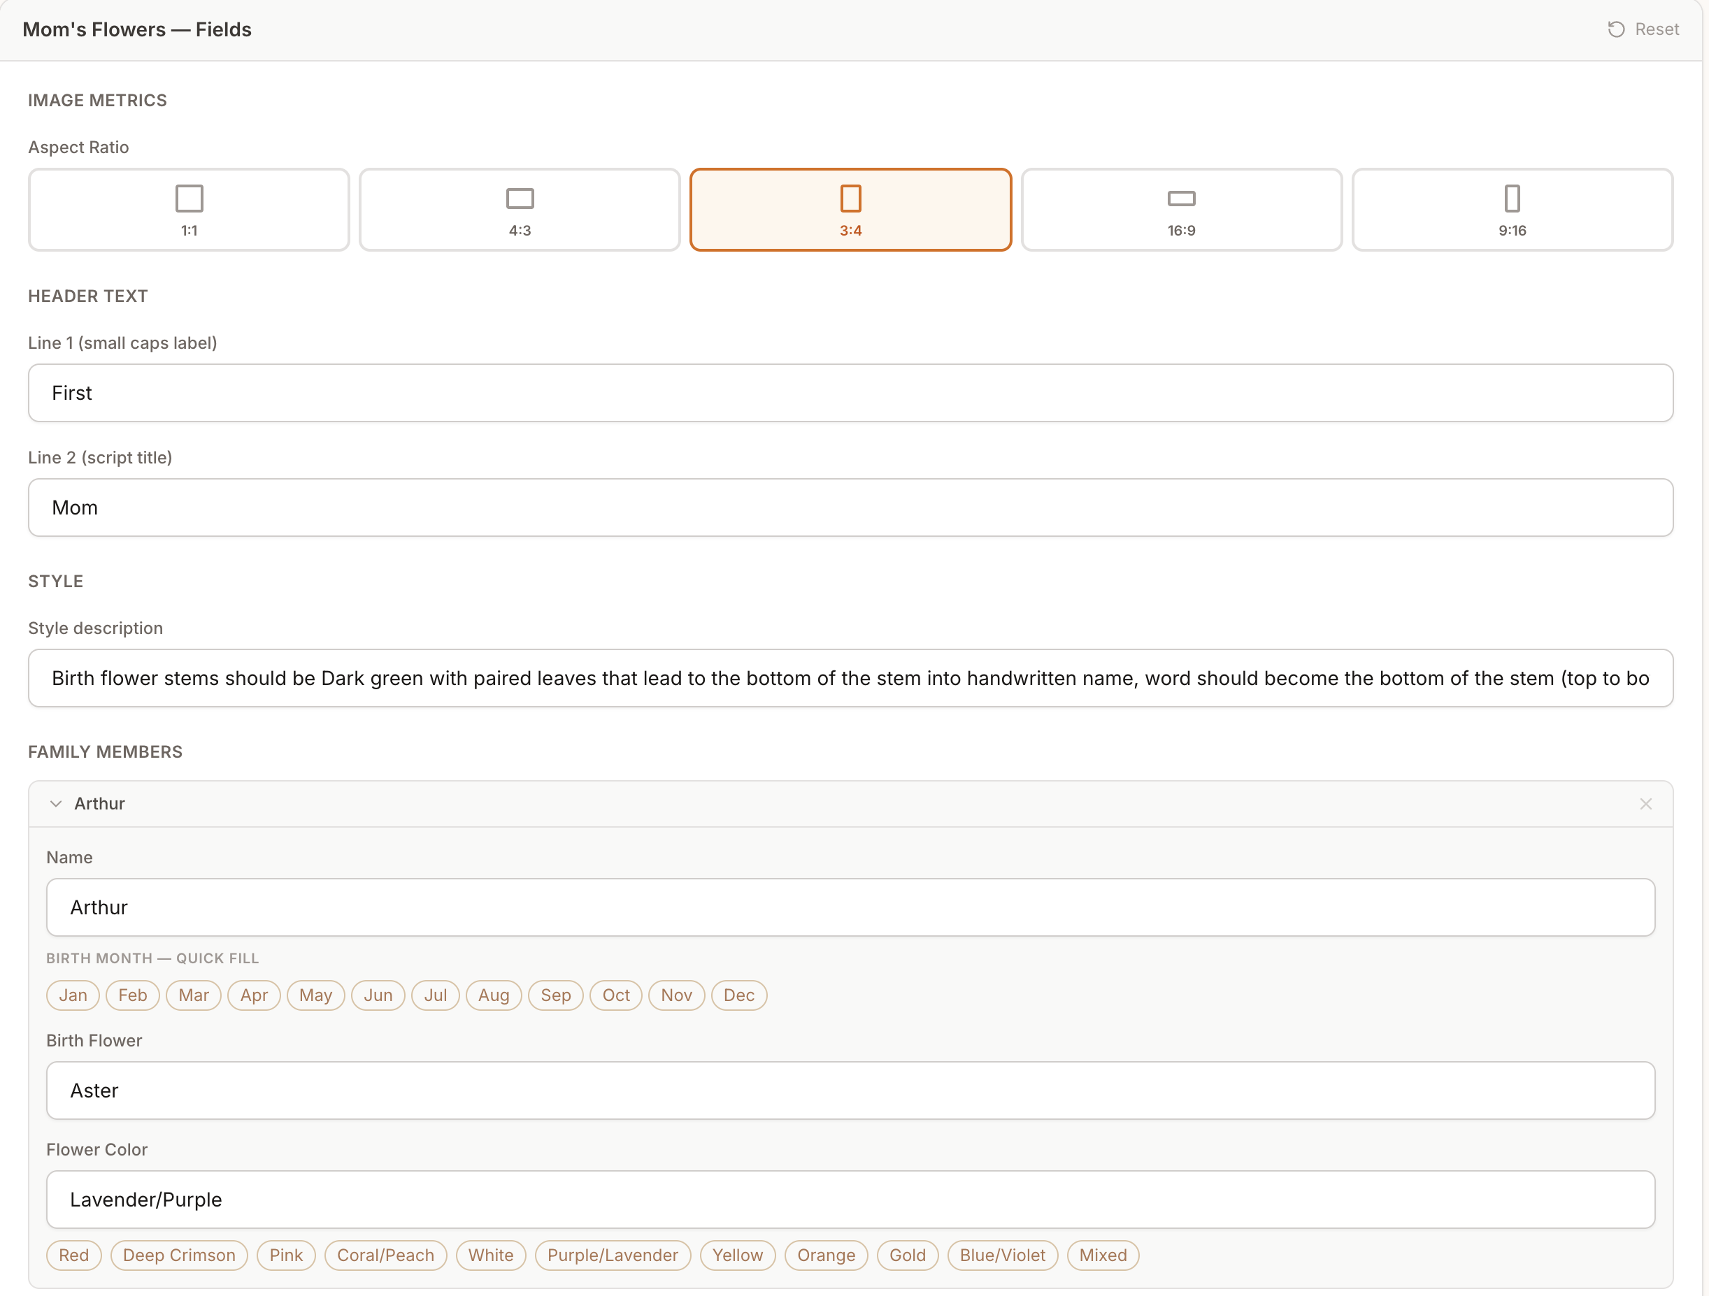1709x1296 pixels.
Task: Select the 4:3 aspect ratio
Action: pos(519,209)
